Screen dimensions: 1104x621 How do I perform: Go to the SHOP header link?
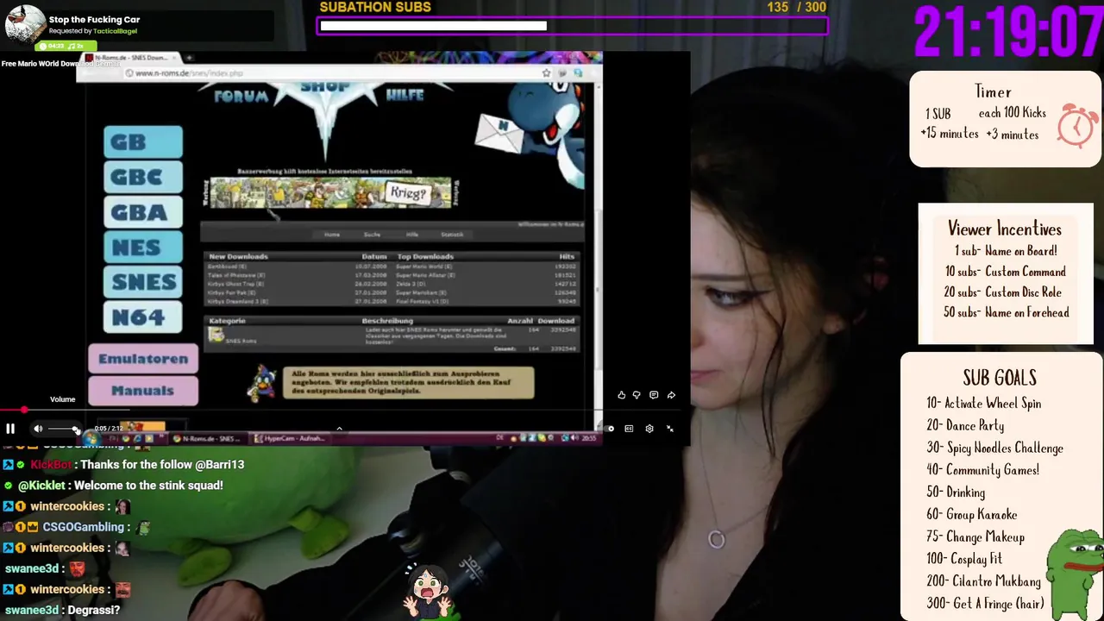click(x=324, y=86)
